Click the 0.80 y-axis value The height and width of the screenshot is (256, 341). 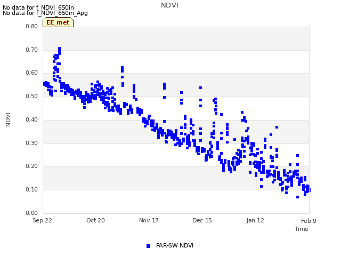[32, 26]
